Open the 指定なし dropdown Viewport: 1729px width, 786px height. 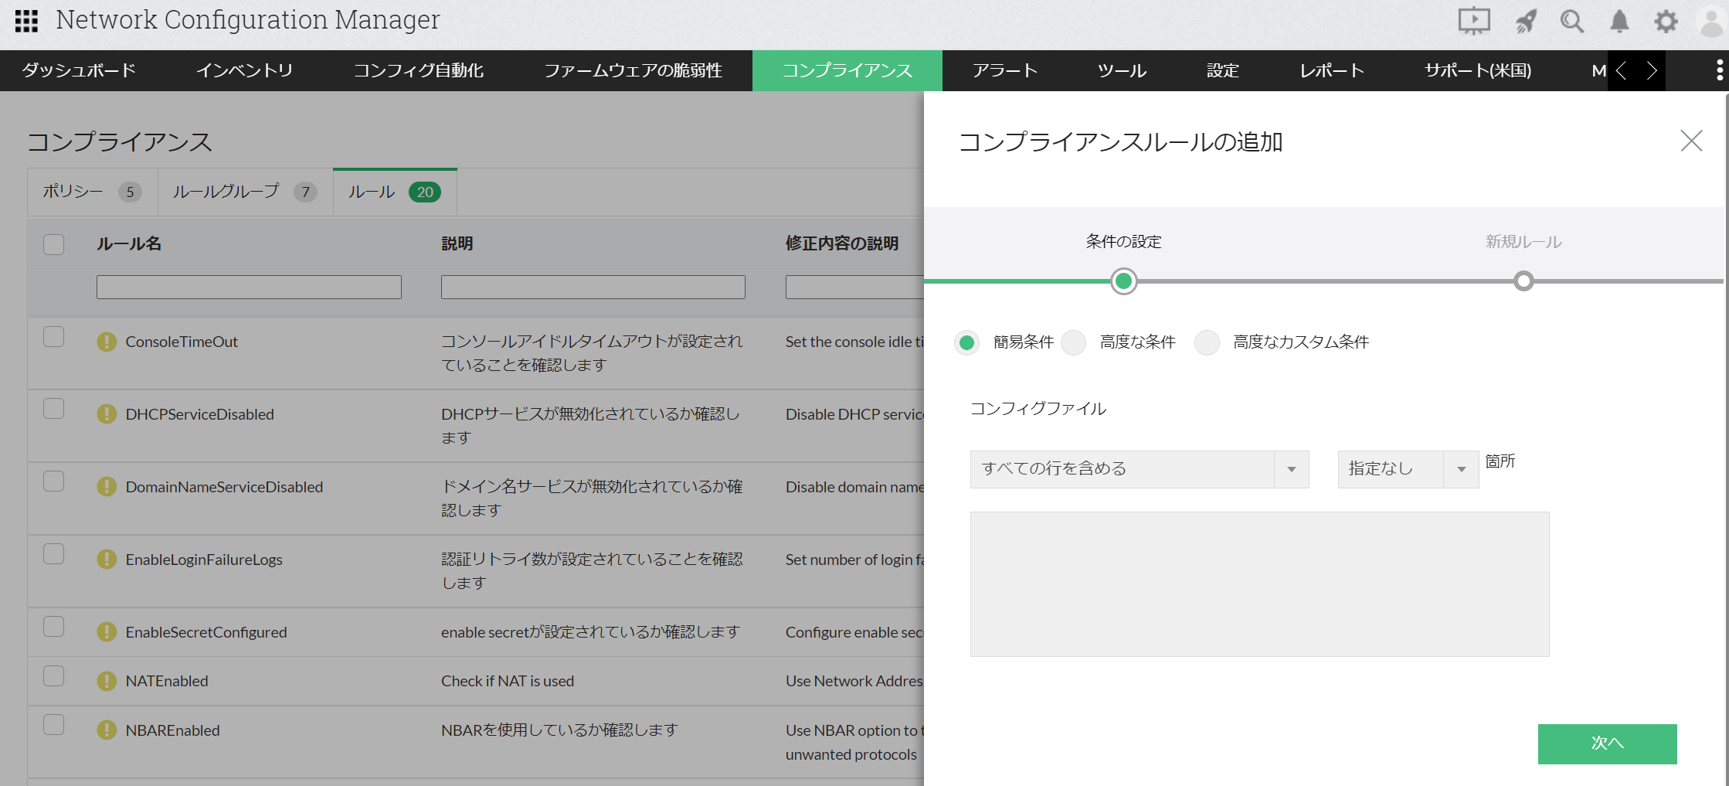[1407, 469]
